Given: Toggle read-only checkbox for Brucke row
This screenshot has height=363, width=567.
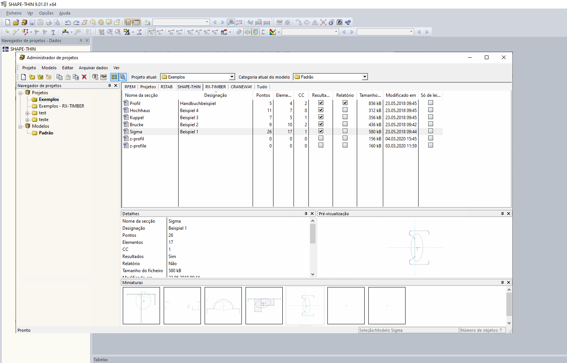Looking at the screenshot, I should 430,124.
